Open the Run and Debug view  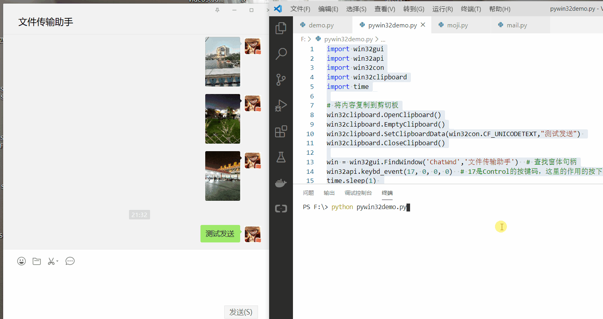point(281,106)
